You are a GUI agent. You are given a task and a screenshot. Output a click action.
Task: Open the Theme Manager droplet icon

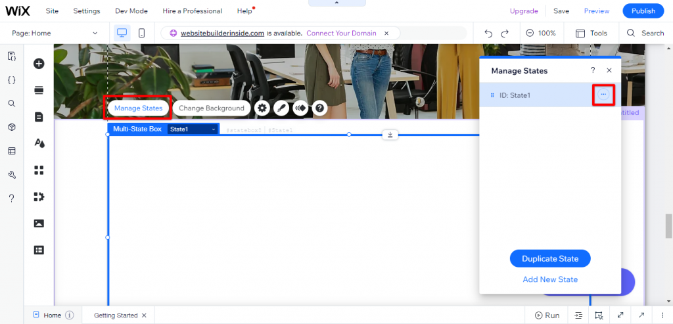click(x=39, y=143)
